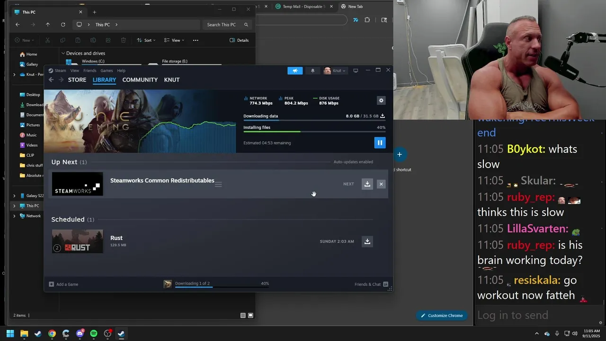Viewport: 606px width, 341px height.
Task: Pause the Dune Awakening download
Action: point(380,143)
